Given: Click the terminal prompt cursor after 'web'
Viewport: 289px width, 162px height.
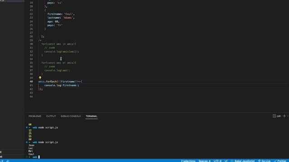Looking at the screenshot, I should point(39,157).
